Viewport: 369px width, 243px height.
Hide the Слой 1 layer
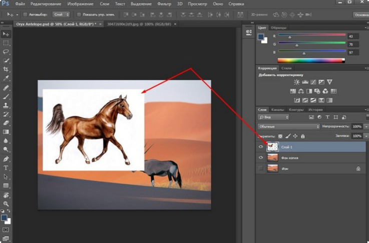tap(260, 146)
